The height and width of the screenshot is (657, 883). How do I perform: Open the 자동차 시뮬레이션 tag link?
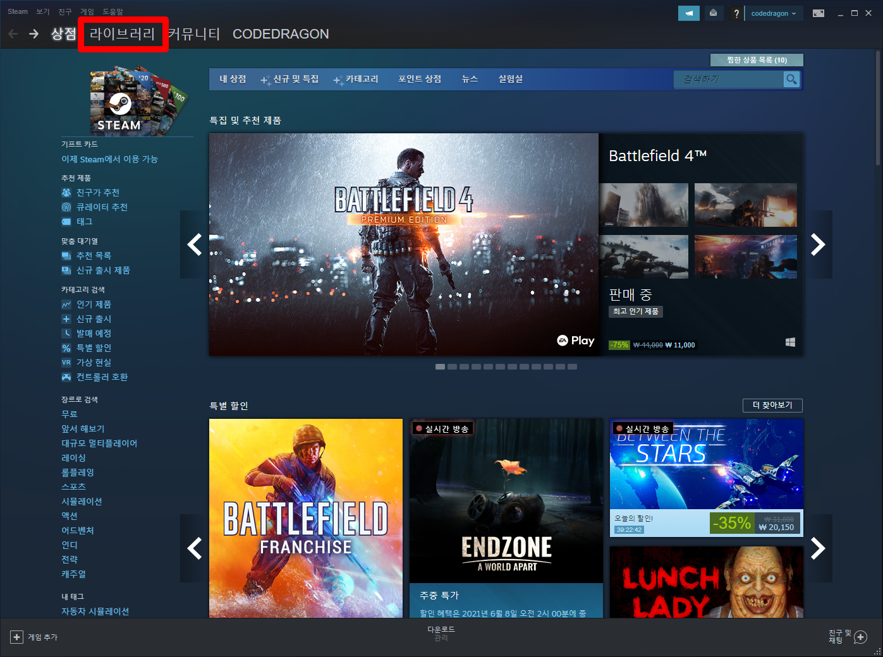95,612
